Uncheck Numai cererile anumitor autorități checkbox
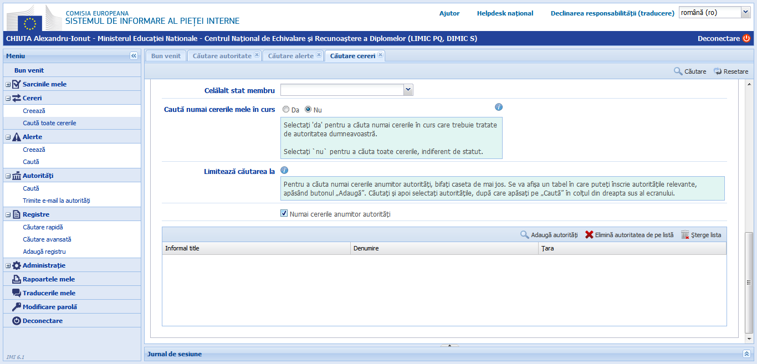 coord(284,213)
